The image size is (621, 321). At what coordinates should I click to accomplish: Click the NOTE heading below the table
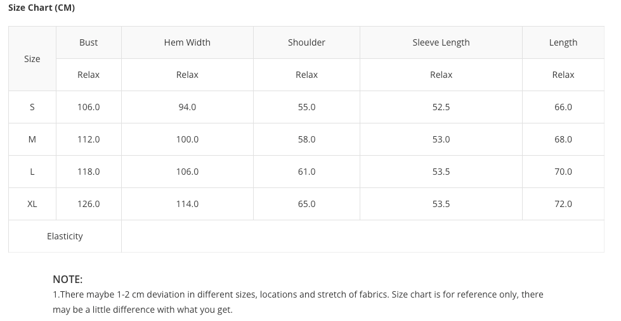pyautogui.click(x=68, y=279)
